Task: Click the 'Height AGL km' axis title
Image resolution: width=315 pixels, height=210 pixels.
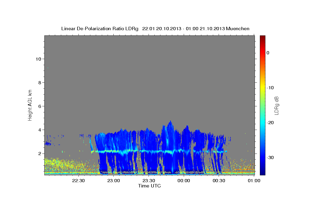Action: coord(30,105)
